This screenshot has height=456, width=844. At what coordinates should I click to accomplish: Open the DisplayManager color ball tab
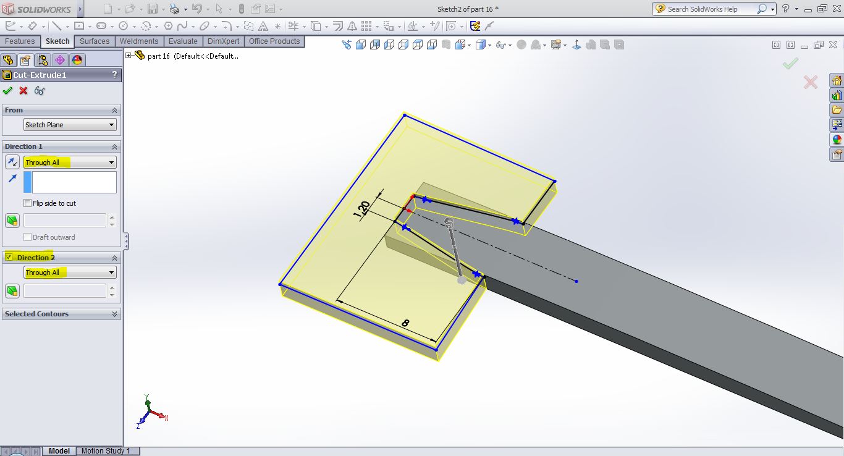point(77,60)
